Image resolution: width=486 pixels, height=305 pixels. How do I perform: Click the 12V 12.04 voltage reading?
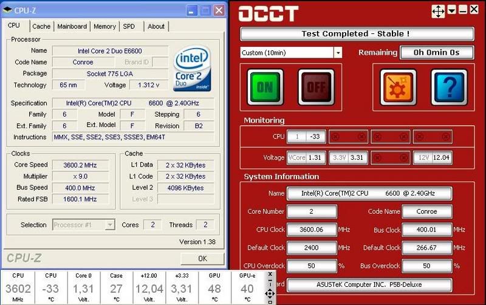coord(433,157)
